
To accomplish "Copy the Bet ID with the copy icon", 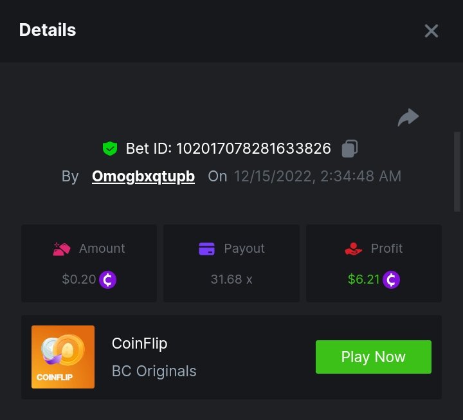I will 350,149.
